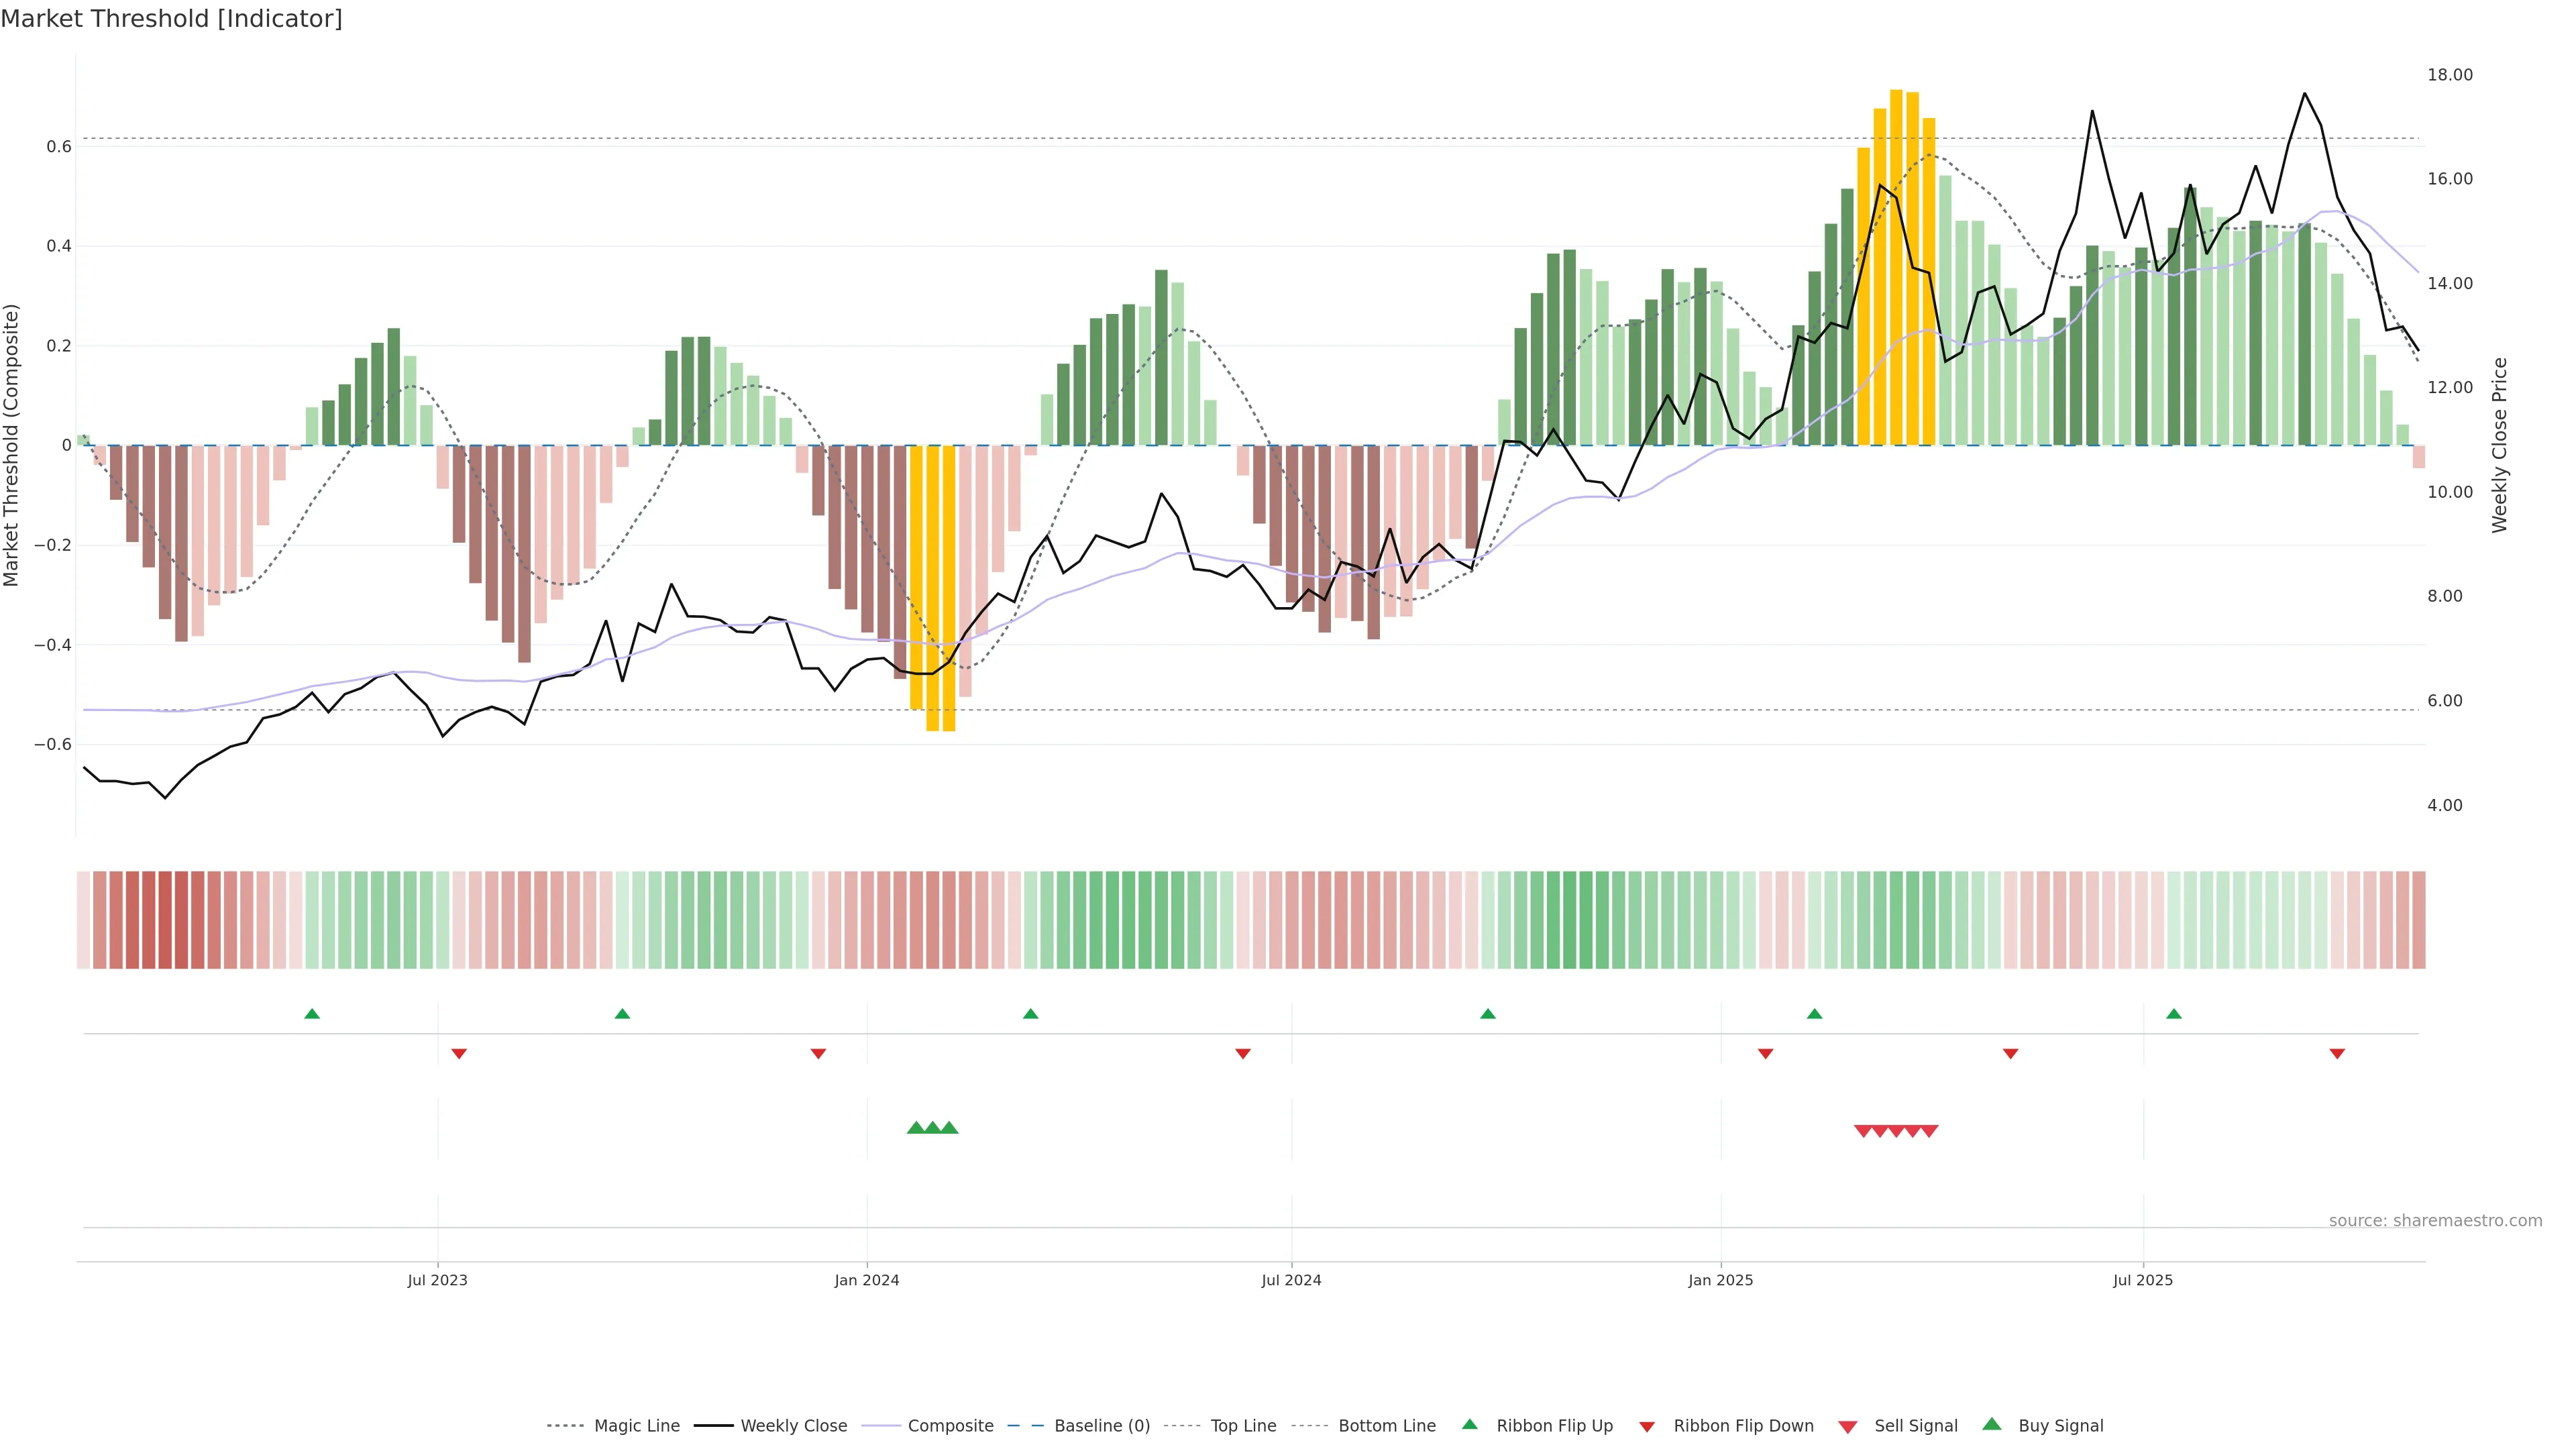Toggle the Baseline (0) legend entry
Image resolution: width=2576 pixels, height=1449 pixels.
(x=1101, y=1426)
